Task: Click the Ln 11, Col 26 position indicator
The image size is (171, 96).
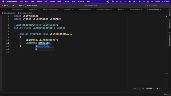Action: click(x=139, y=89)
